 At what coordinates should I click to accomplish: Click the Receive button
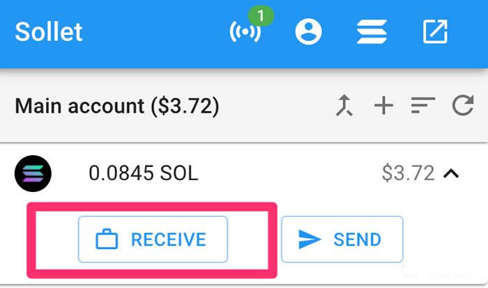tap(153, 239)
